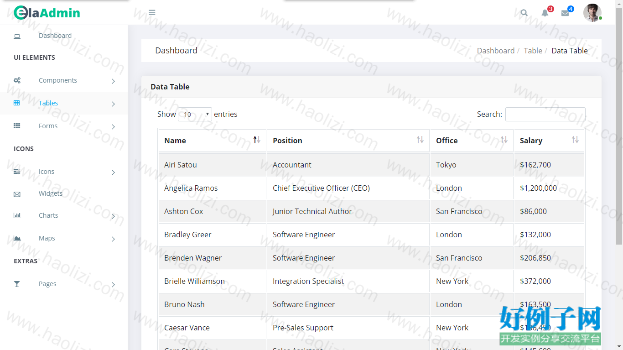
Task: Click the Salary column header
Action: [549, 141]
